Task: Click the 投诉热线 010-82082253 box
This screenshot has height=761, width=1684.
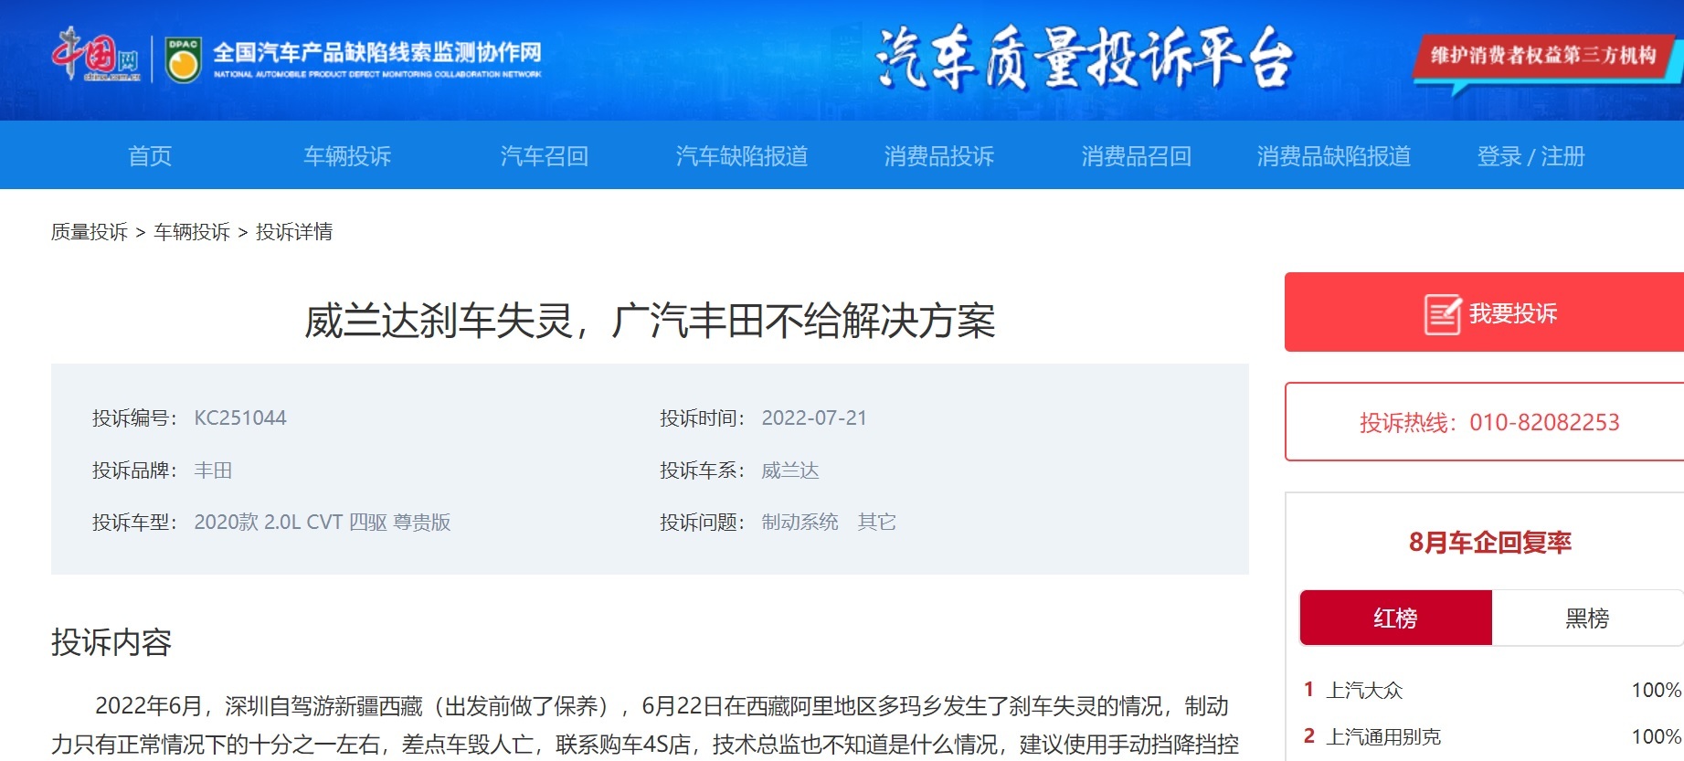Action: coord(1484,422)
